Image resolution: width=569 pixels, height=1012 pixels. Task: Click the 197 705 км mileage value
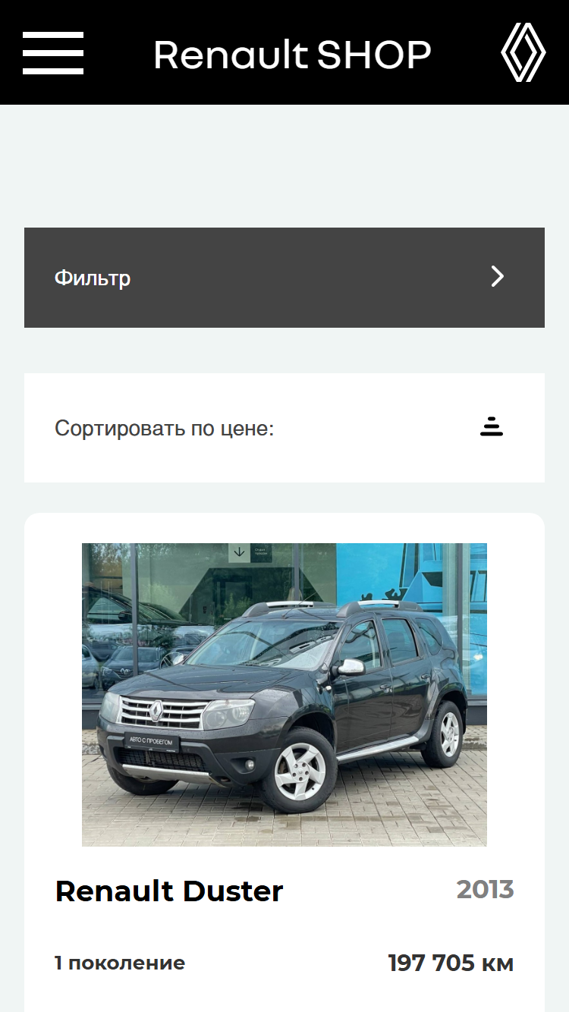click(x=451, y=963)
